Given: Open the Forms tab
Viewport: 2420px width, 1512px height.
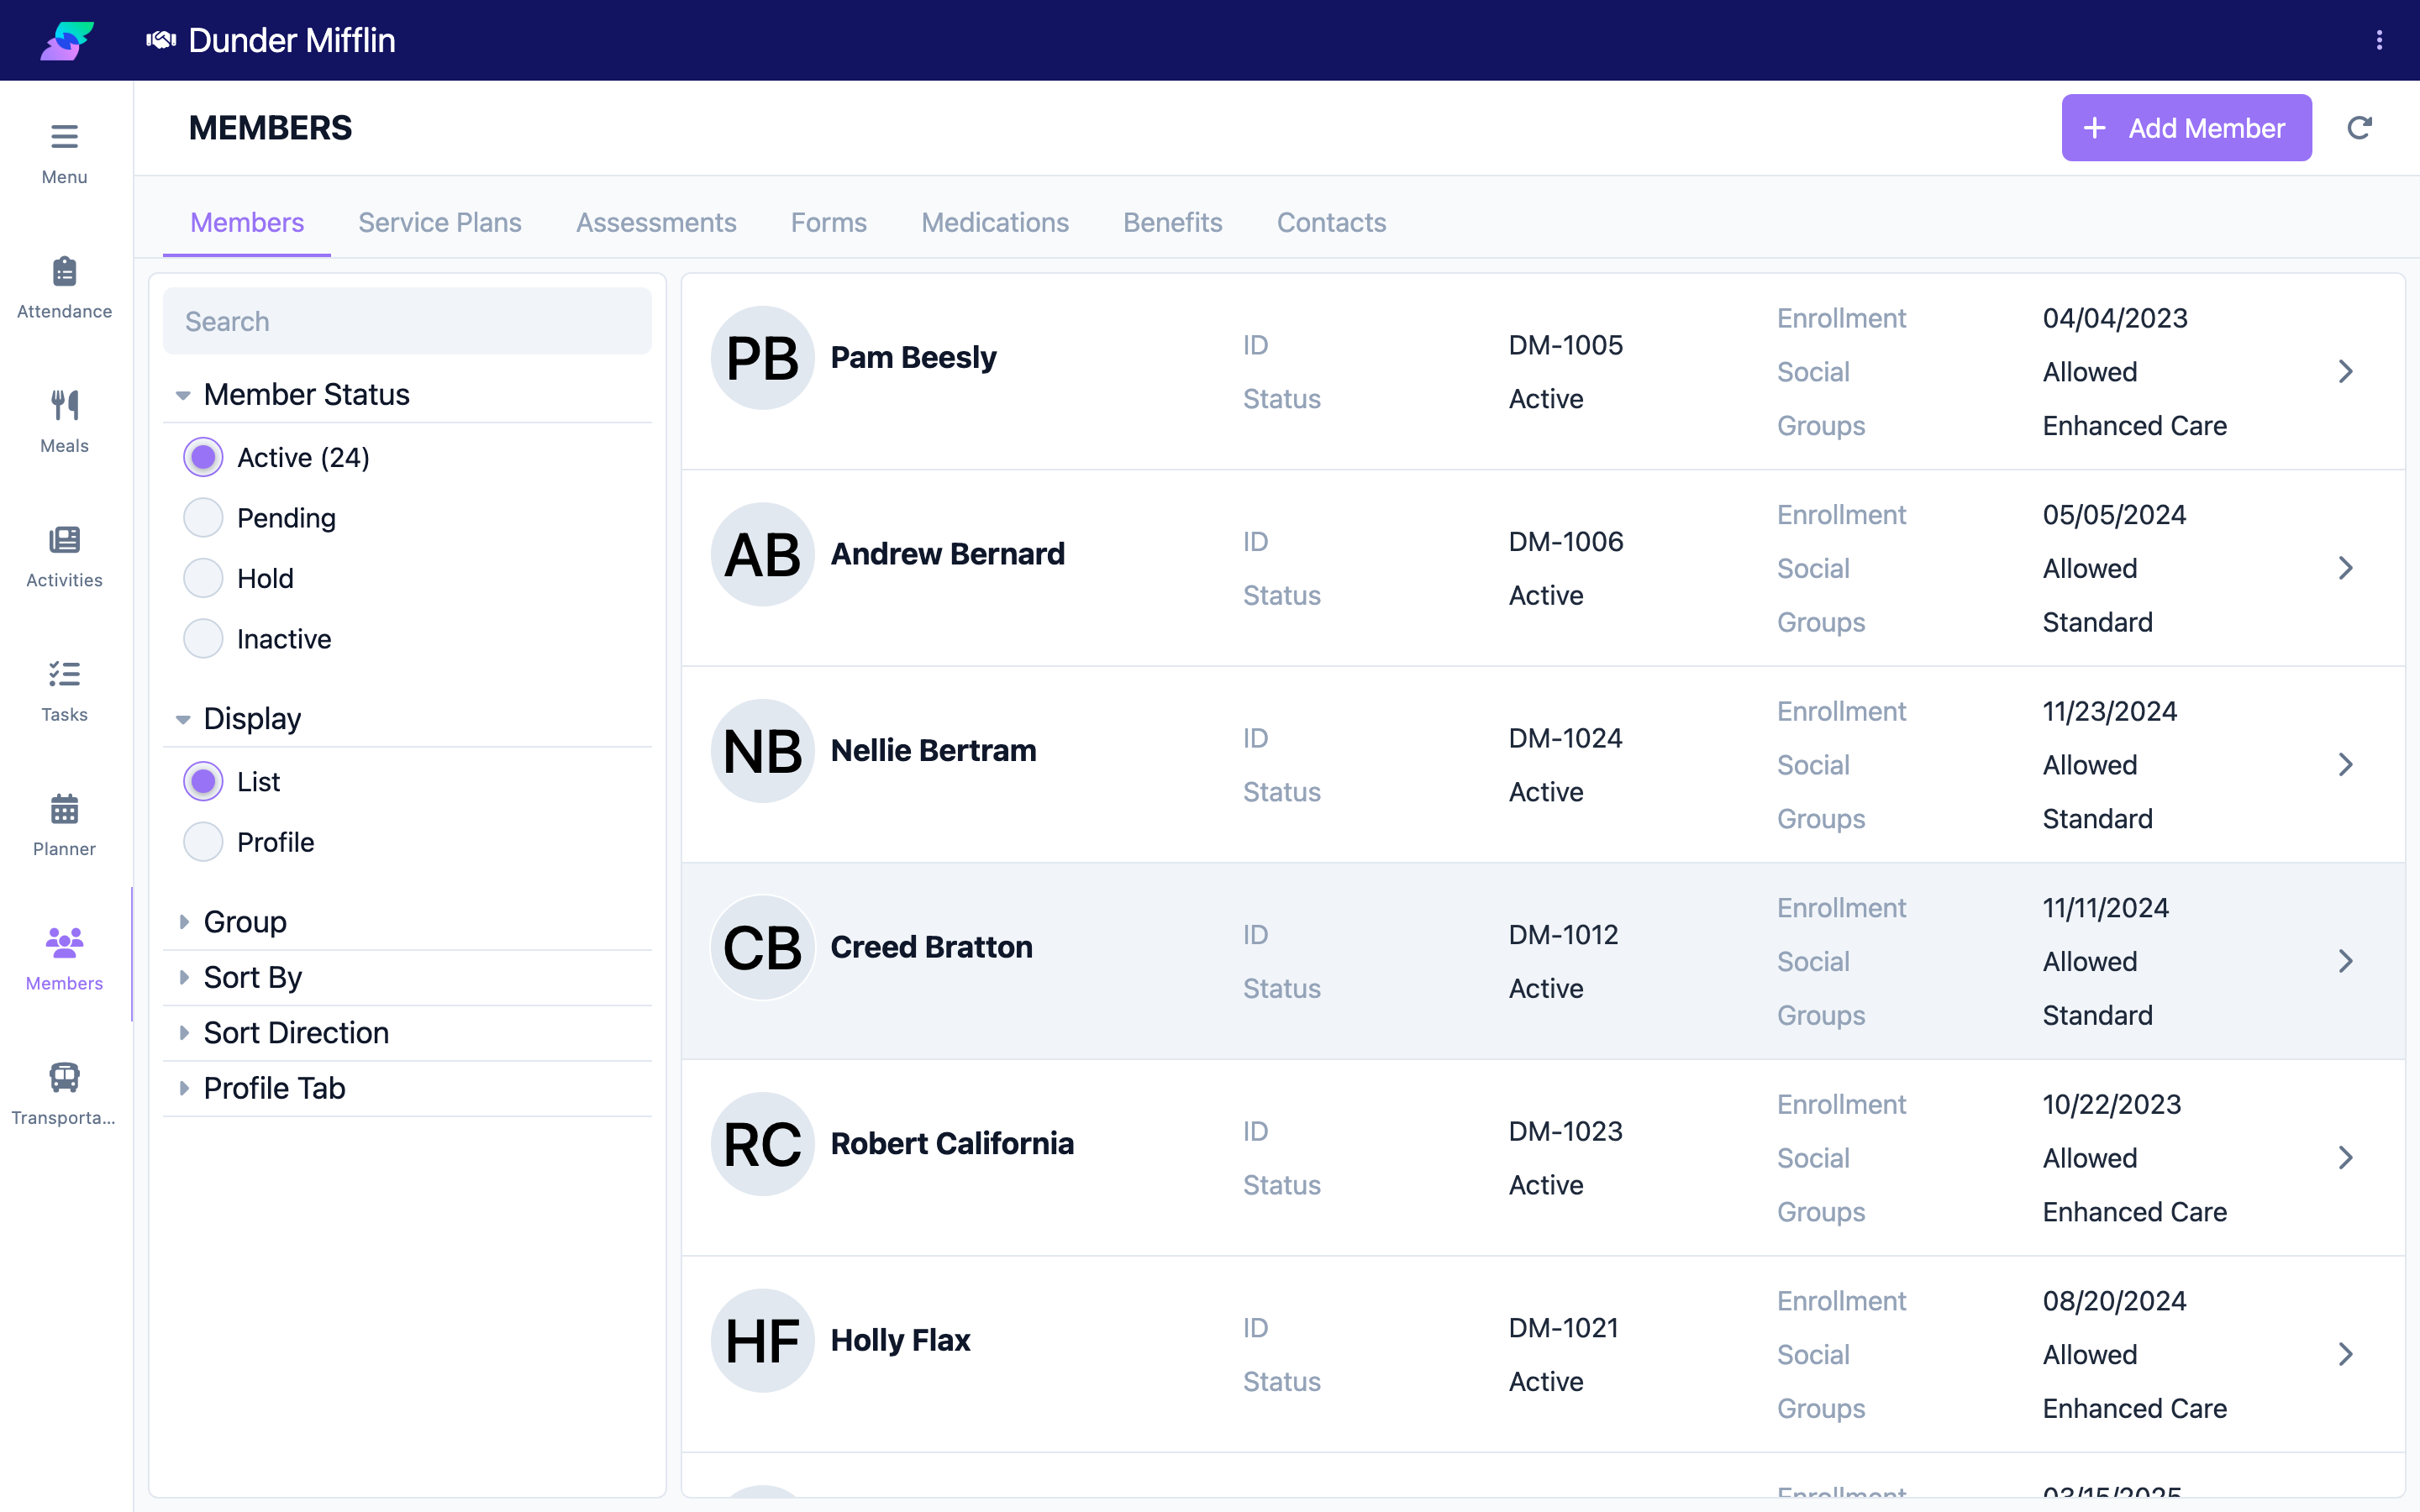Looking at the screenshot, I should point(828,222).
